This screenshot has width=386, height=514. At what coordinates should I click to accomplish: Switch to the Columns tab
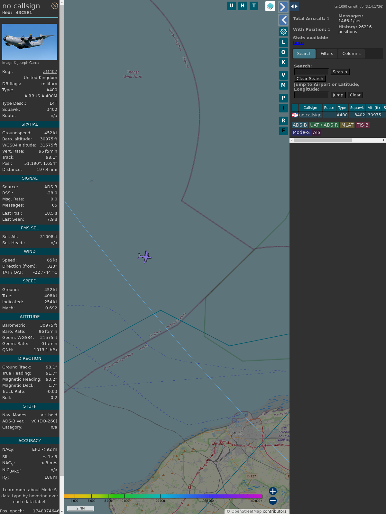[x=351, y=54]
